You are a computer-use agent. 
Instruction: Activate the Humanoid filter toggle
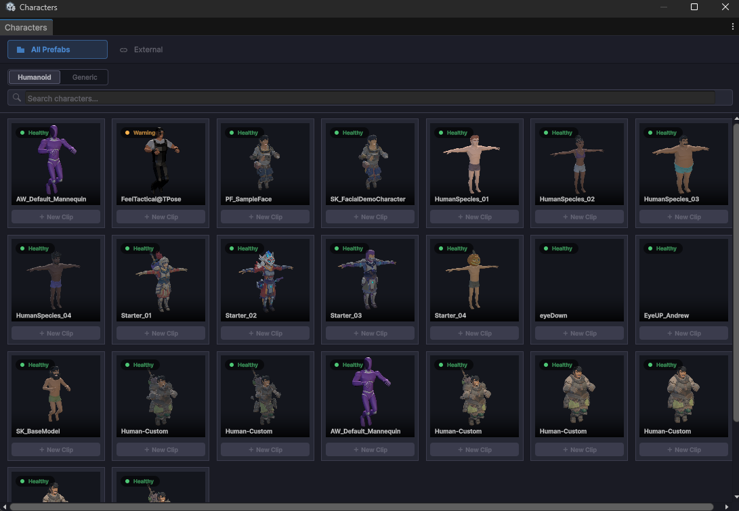(x=35, y=77)
